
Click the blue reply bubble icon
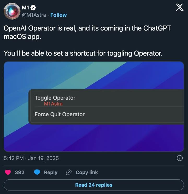point(37,172)
